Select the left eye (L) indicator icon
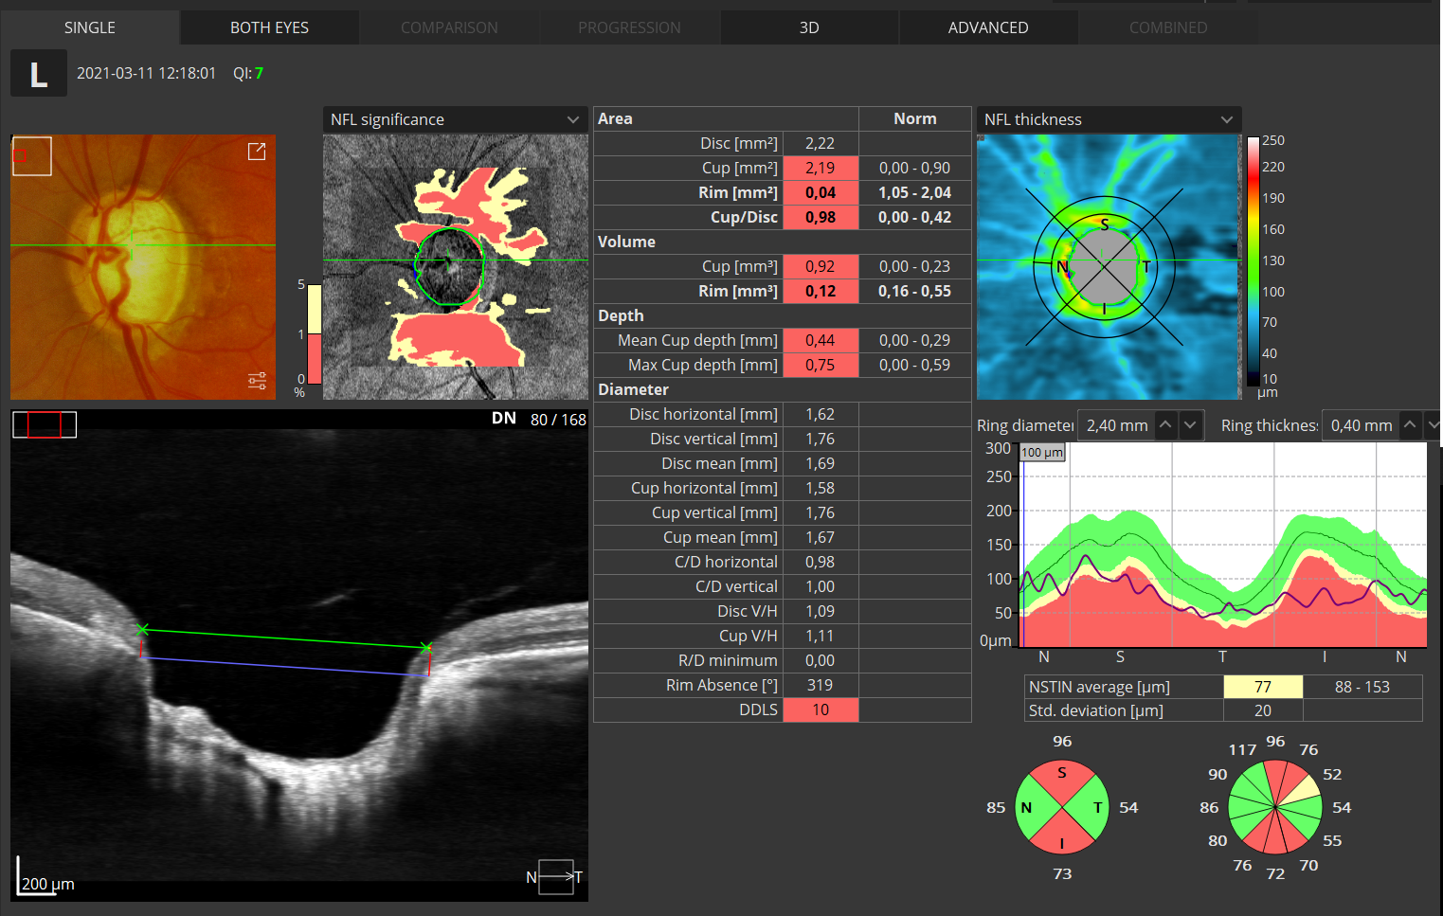This screenshot has width=1443, height=916. tap(38, 72)
